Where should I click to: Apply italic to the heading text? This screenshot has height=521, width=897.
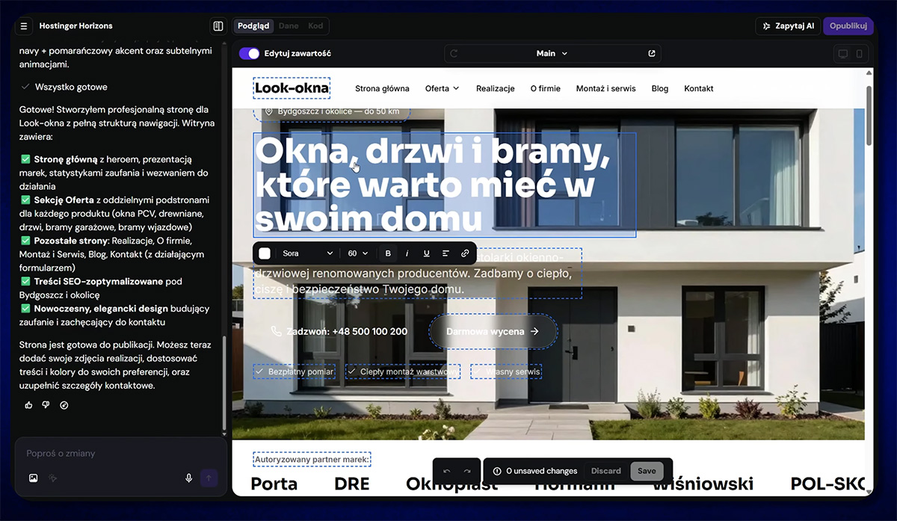tap(407, 253)
